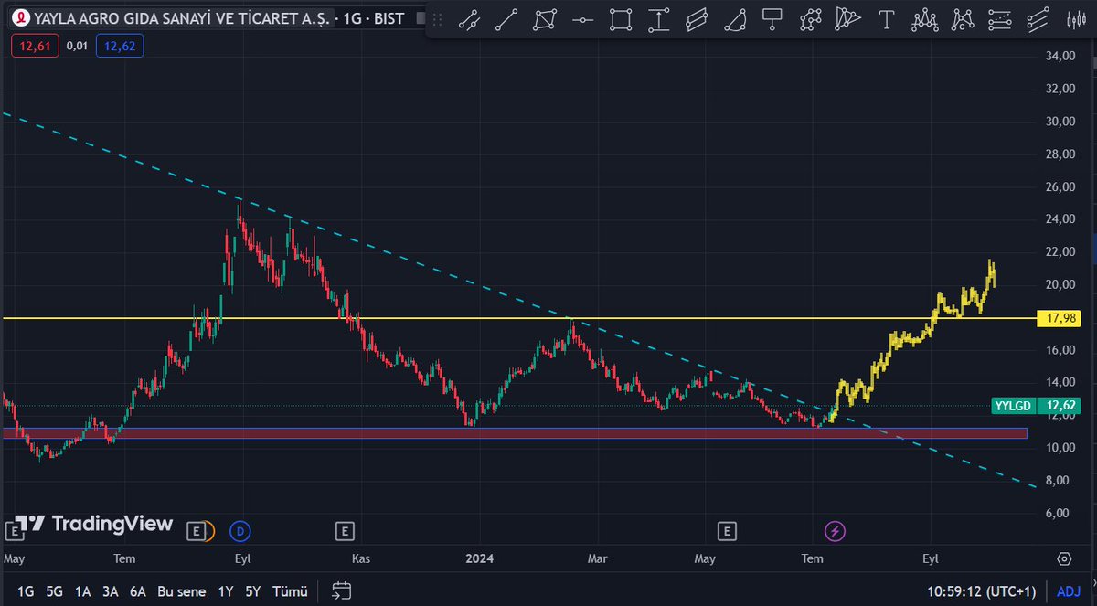Screen dimensions: 1097x606
Task: Toggle the ADJ adjusted-data button
Action: pos(1068,591)
